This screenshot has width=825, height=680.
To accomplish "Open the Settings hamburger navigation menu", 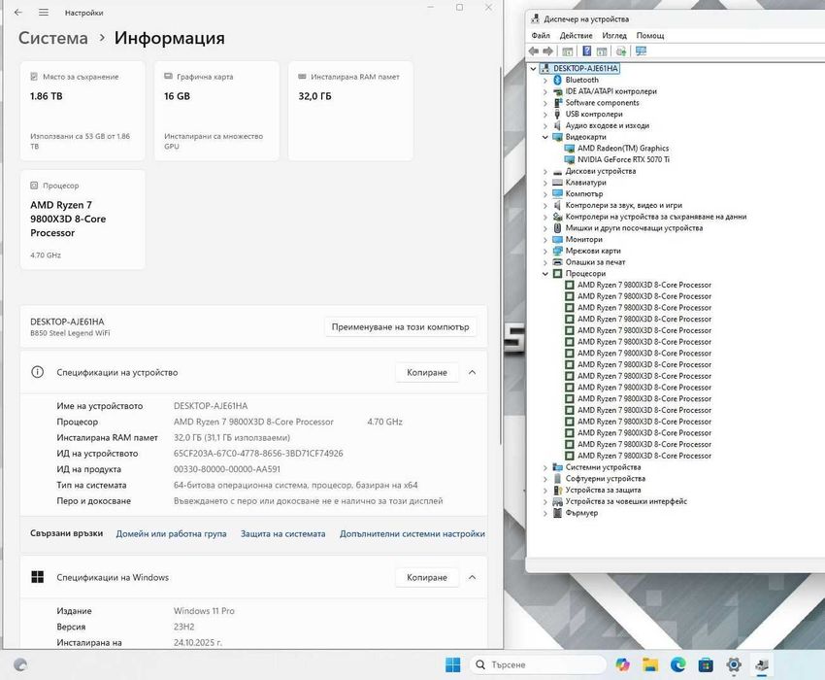I will (x=44, y=12).
